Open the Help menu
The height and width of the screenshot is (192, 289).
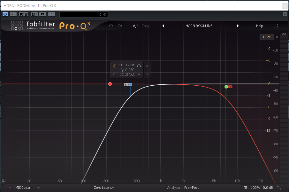click(x=259, y=26)
